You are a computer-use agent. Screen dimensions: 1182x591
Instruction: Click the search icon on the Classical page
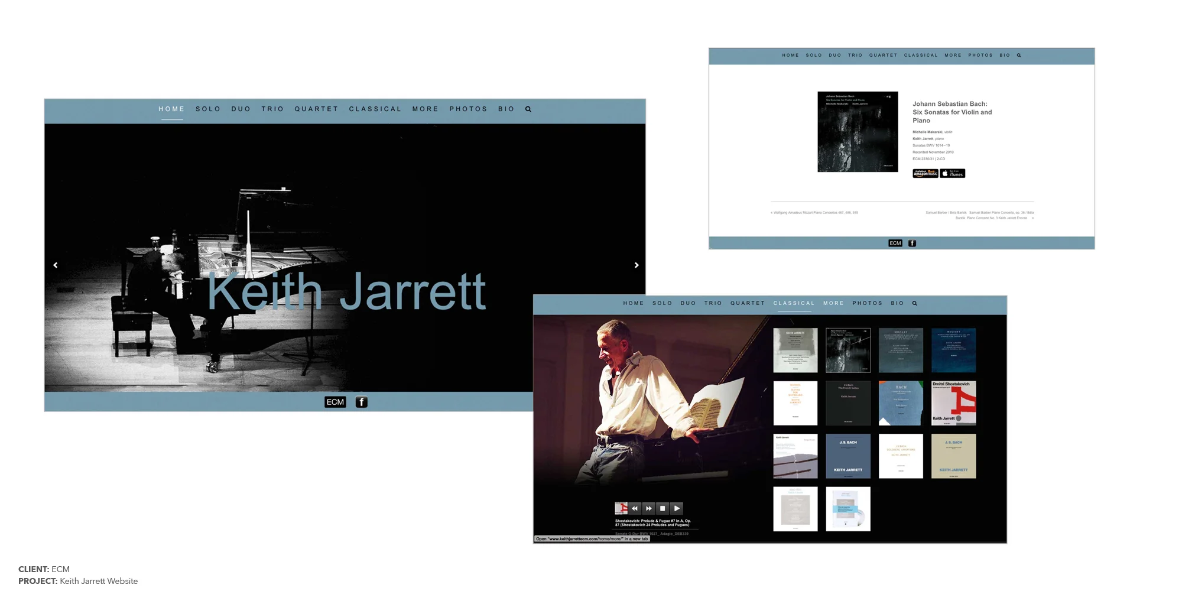coord(915,303)
